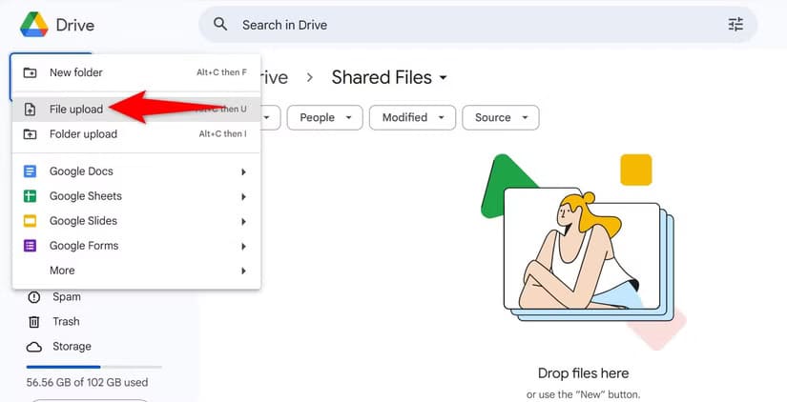787x402 pixels.
Task: Click the Drop files here text
Action: pos(583,372)
